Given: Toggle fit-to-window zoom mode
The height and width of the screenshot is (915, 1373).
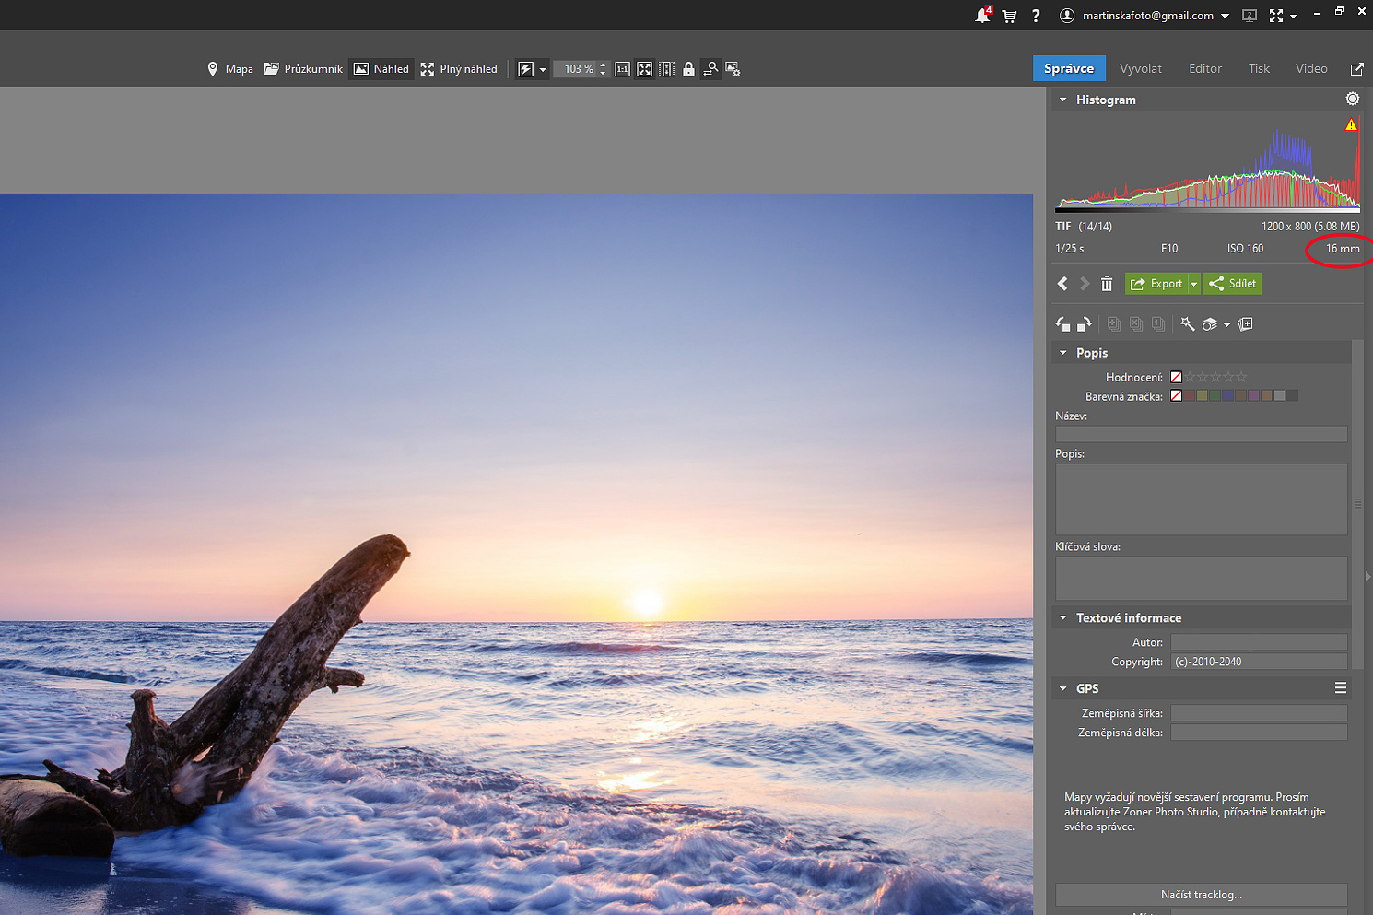Looking at the screenshot, I should coord(644,69).
